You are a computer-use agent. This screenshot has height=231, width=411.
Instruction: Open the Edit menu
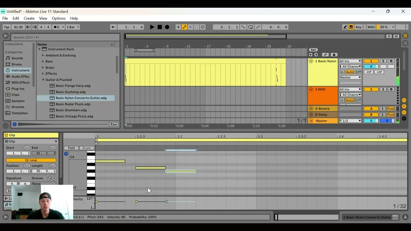click(x=16, y=18)
